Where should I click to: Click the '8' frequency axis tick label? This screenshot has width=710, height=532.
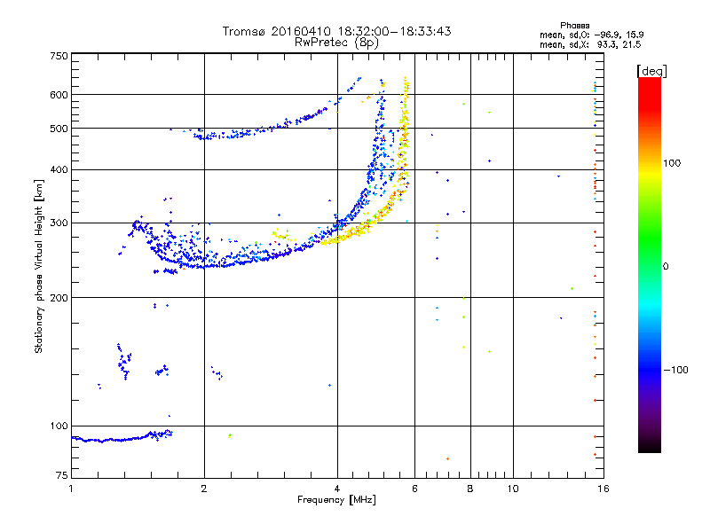[470, 489]
